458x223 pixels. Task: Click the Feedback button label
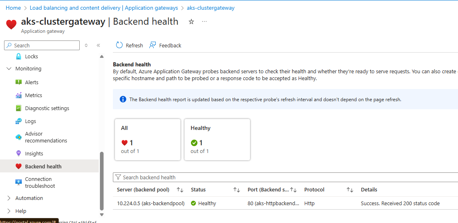pos(170,45)
